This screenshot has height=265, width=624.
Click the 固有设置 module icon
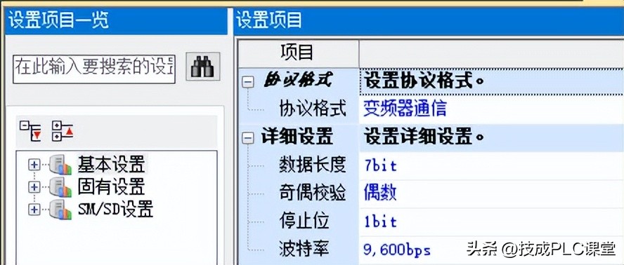click(60, 186)
